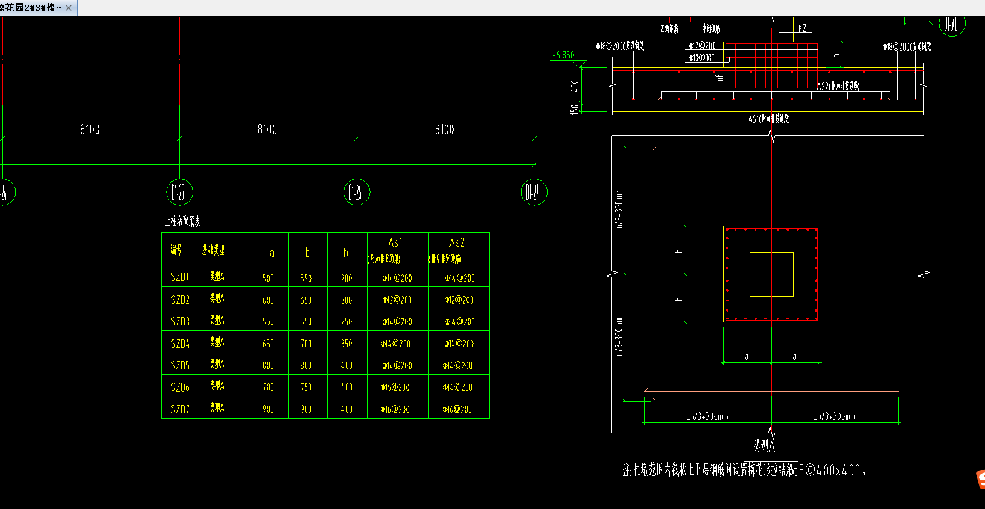Click the As2 column header
985x509 pixels.
[x=457, y=242]
